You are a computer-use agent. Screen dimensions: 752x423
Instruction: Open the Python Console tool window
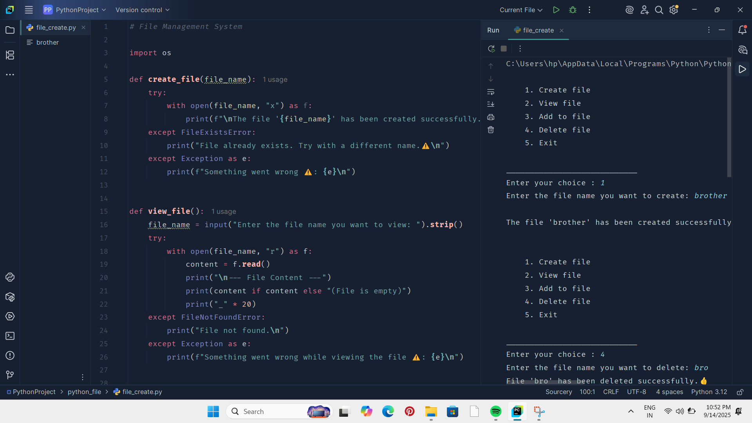[x=10, y=277]
